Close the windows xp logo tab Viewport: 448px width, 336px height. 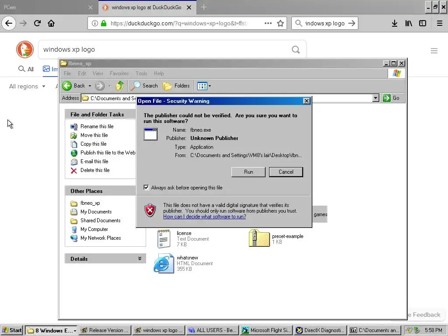pyautogui.click(x=189, y=7)
